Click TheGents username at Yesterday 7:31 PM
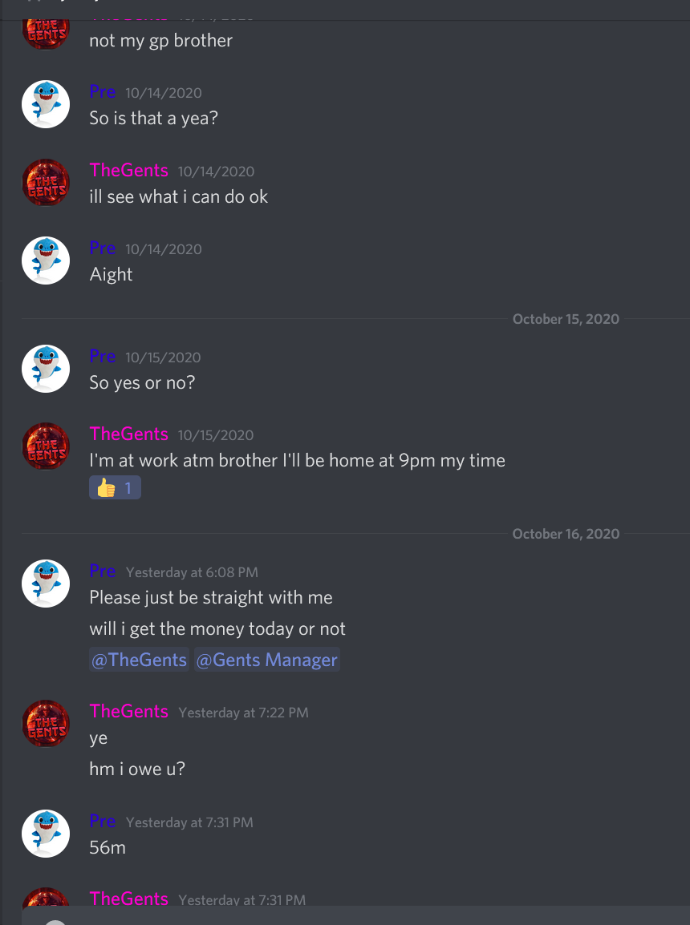The width and height of the screenshot is (690, 925). (x=128, y=899)
